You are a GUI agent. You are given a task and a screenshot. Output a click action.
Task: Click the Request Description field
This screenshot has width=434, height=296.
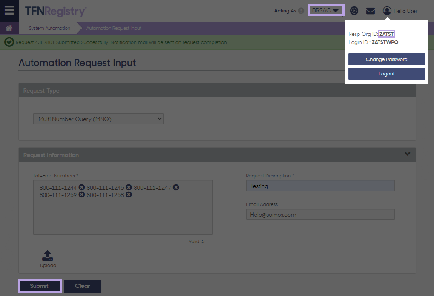tap(320, 186)
